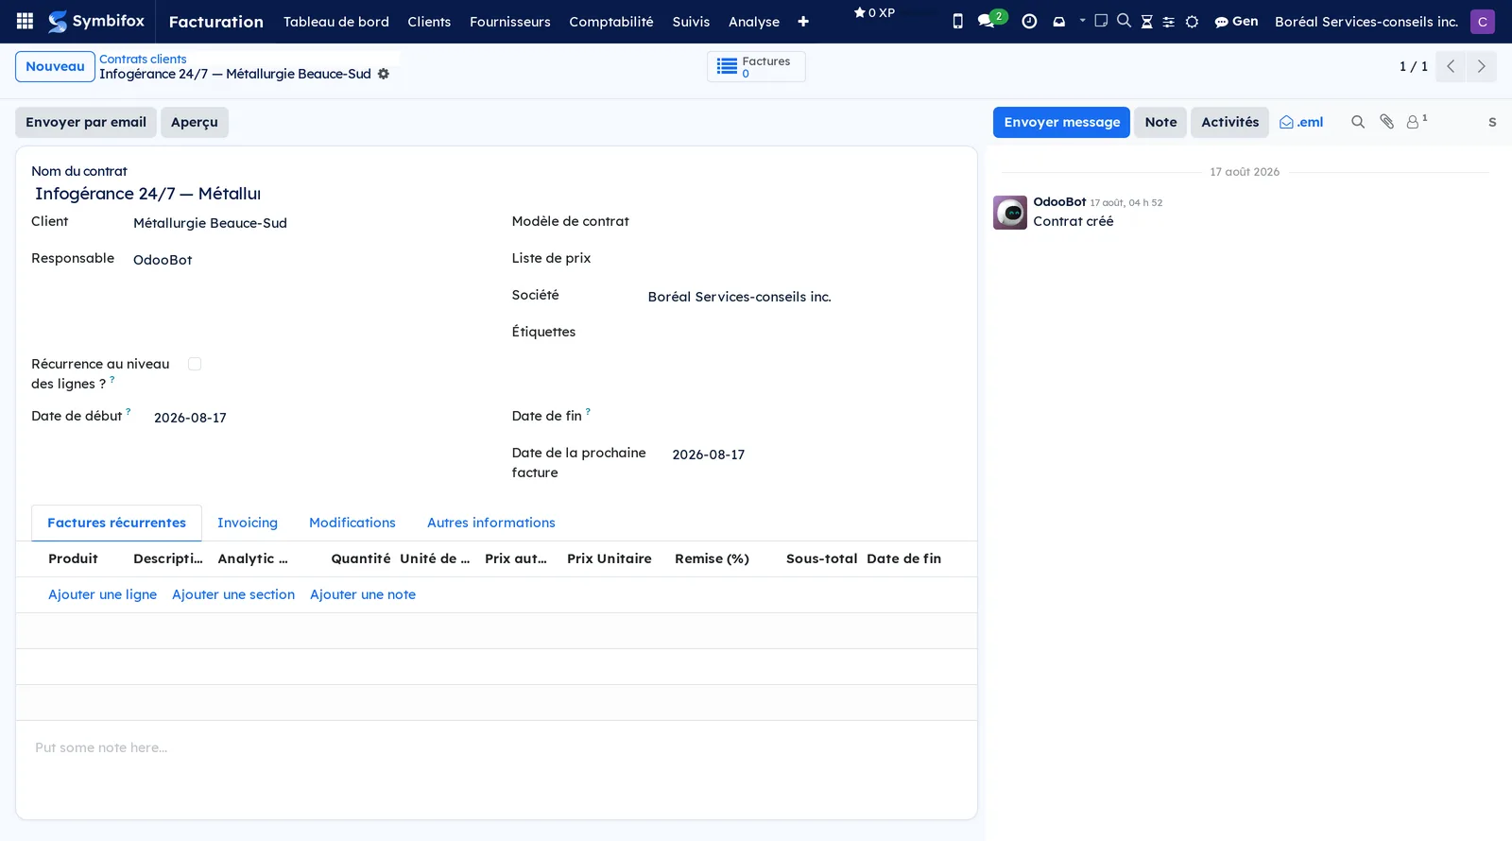Click the inbox tray icon in top bar
1512x841 pixels.
point(1059,21)
